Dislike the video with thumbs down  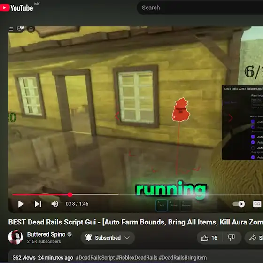point(231,238)
